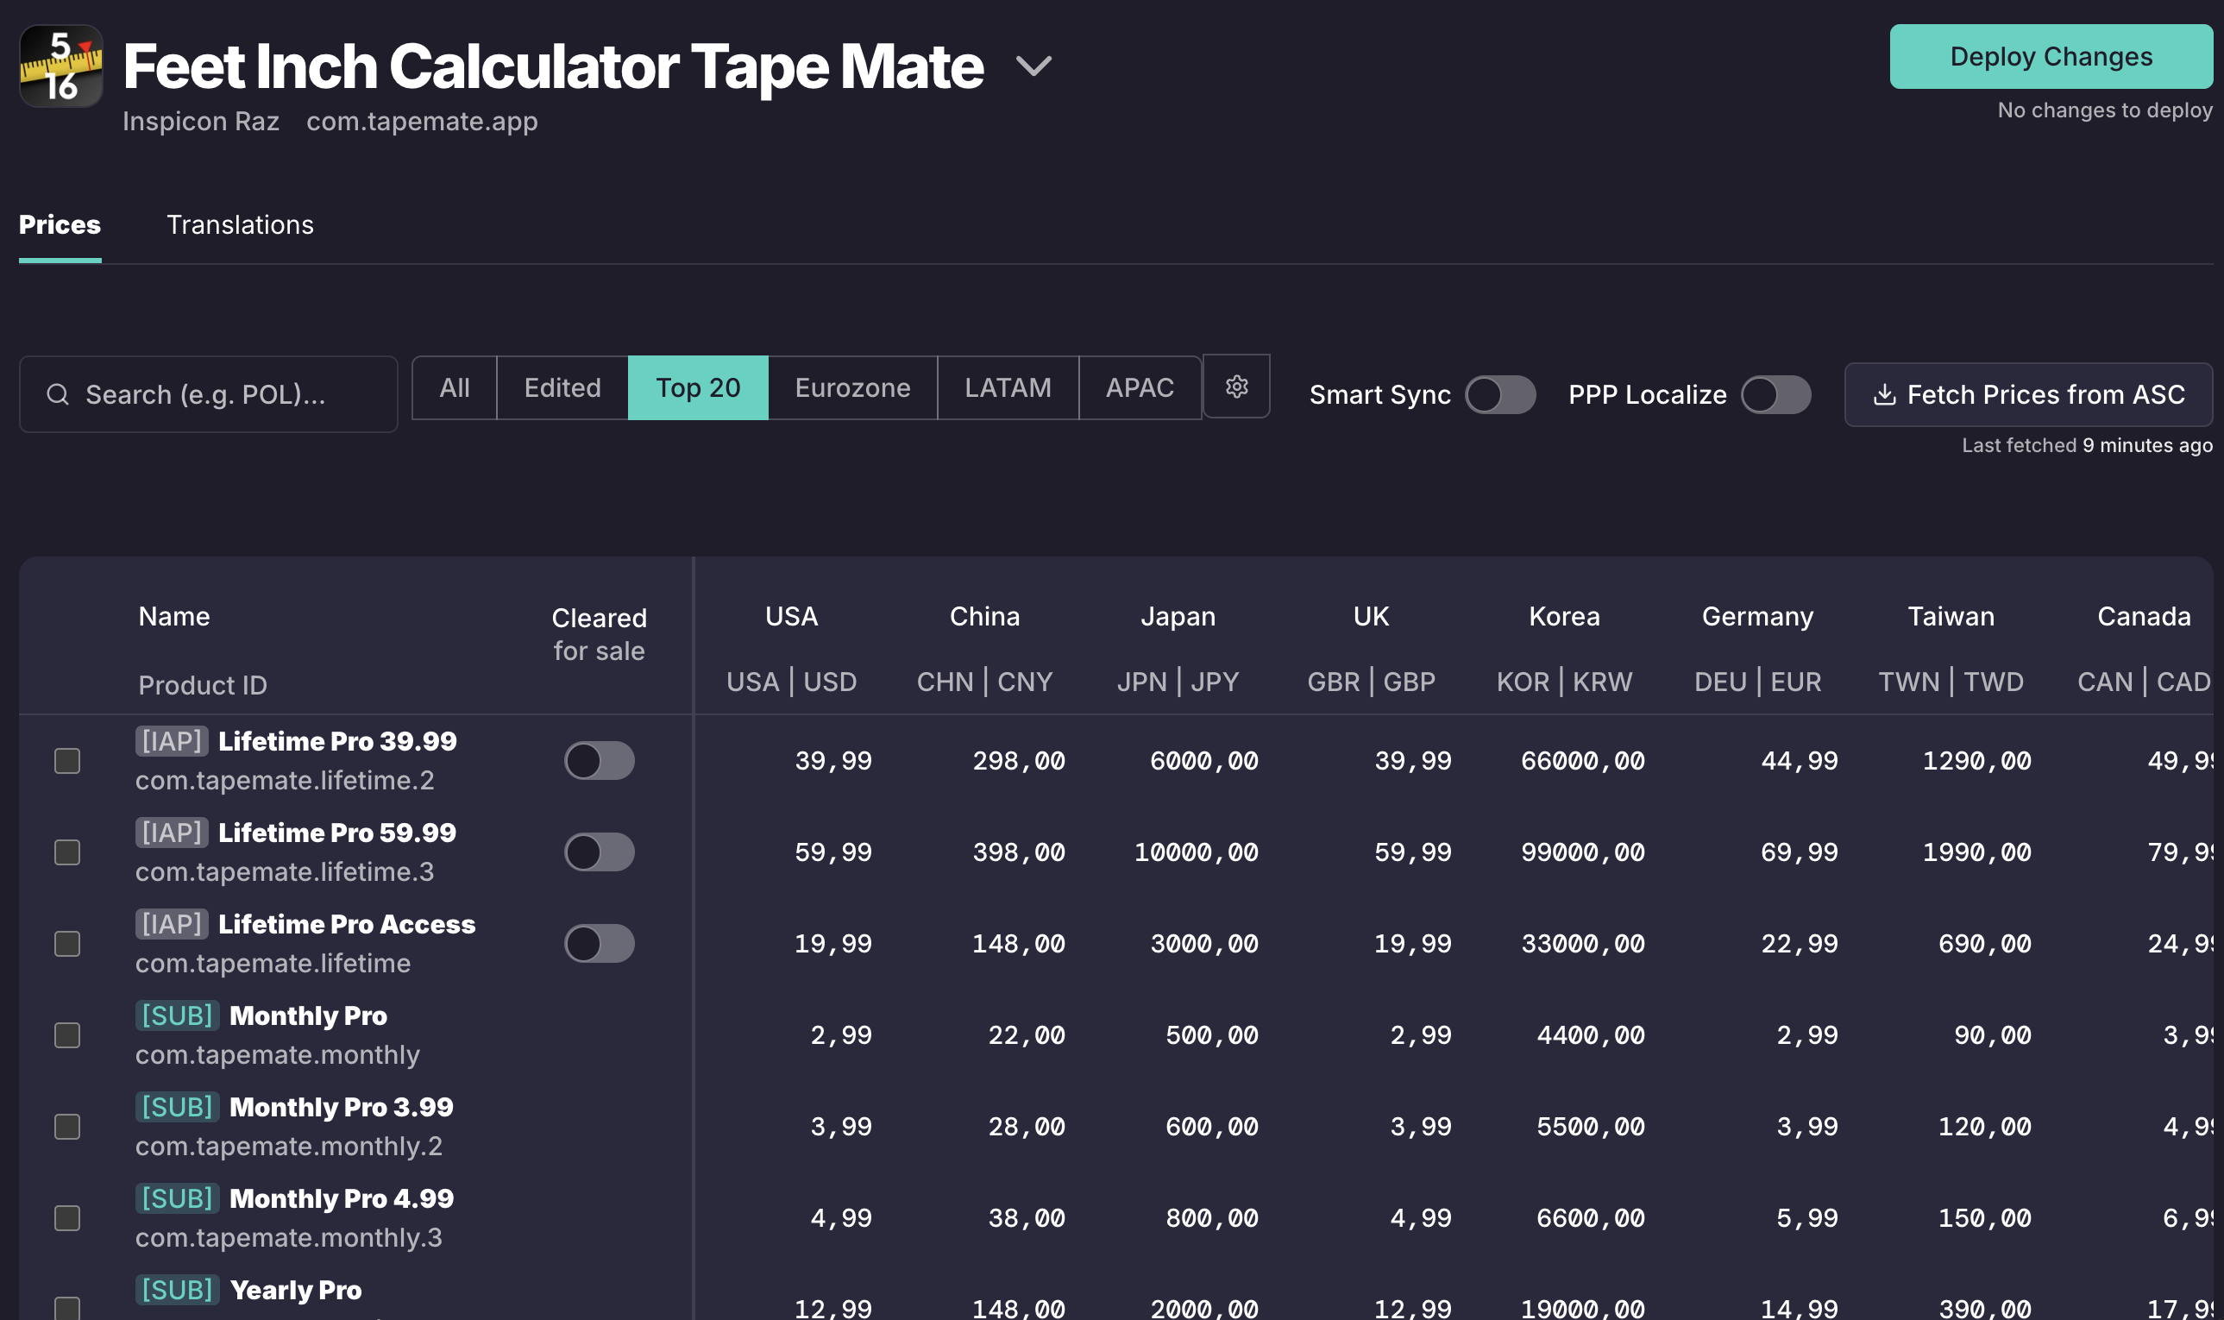
Task: Select the All filter
Action: [x=455, y=388]
